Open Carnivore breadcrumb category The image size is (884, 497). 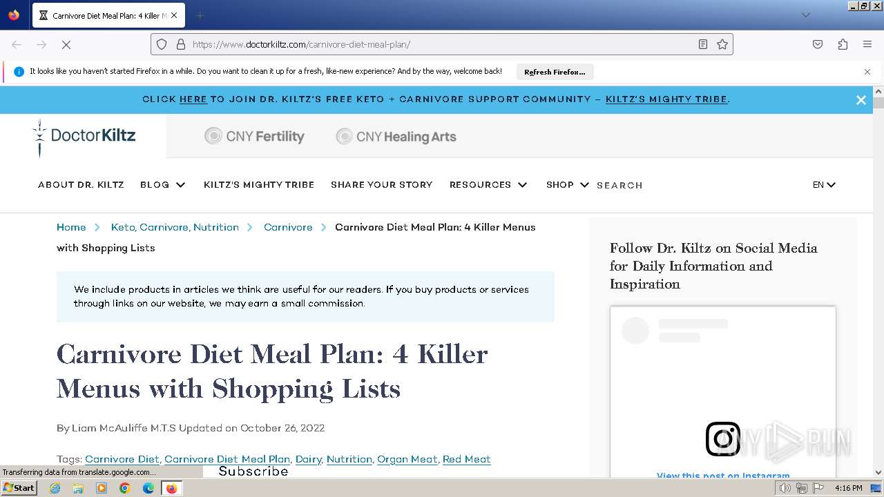[x=288, y=227]
